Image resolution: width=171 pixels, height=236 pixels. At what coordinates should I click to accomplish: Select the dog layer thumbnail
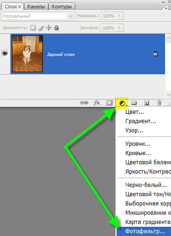click(x=28, y=54)
